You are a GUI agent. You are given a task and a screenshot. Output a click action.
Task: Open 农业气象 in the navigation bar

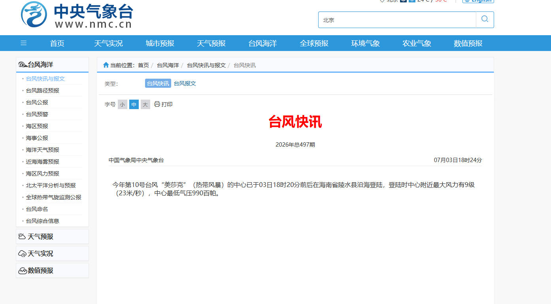(417, 43)
